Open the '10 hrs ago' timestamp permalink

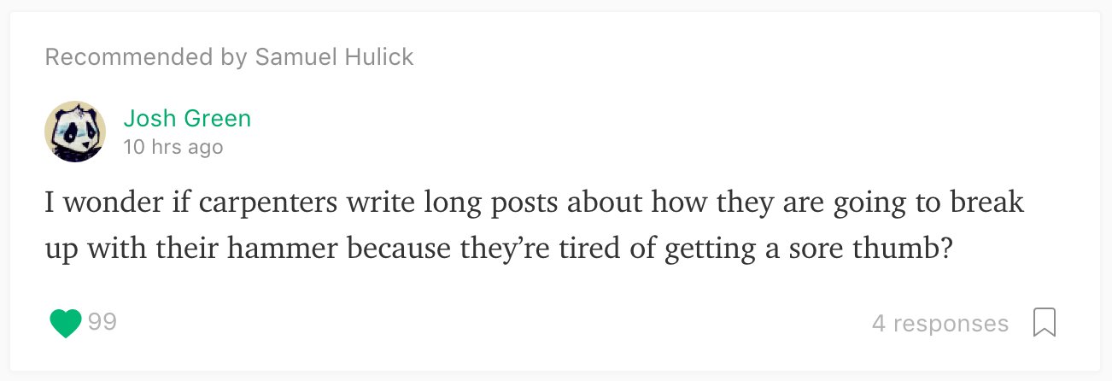coord(173,147)
